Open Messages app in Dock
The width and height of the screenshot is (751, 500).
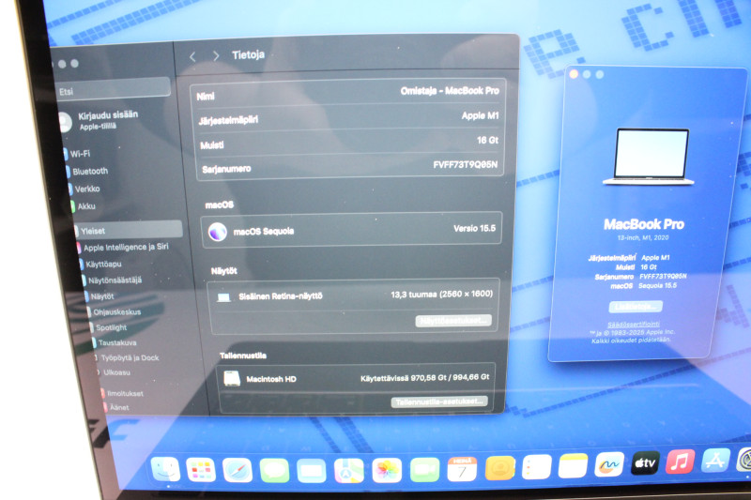(x=274, y=471)
